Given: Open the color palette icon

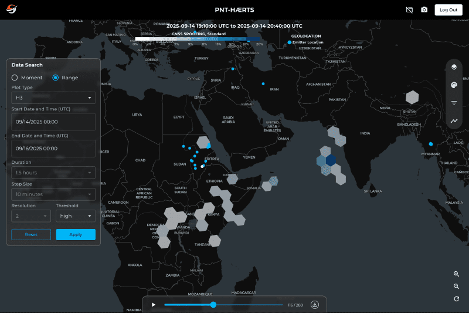Looking at the screenshot, I should 454,85.
